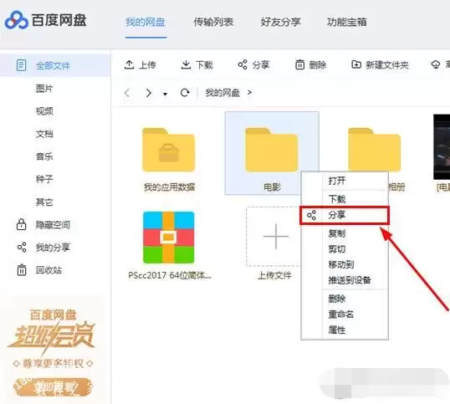This screenshot has height=404, width=450.
Task: Expand the navigation history dropdown arrow
Action: click(x=165, y=94)
